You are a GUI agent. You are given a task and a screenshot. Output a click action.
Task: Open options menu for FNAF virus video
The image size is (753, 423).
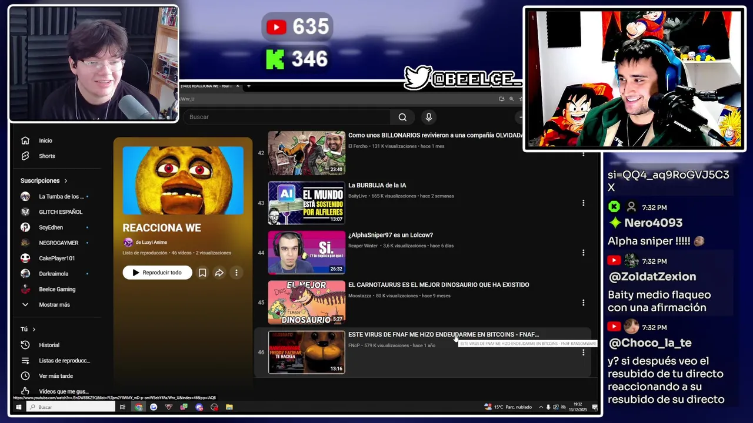pyautogui.click(x=583, y=352)
